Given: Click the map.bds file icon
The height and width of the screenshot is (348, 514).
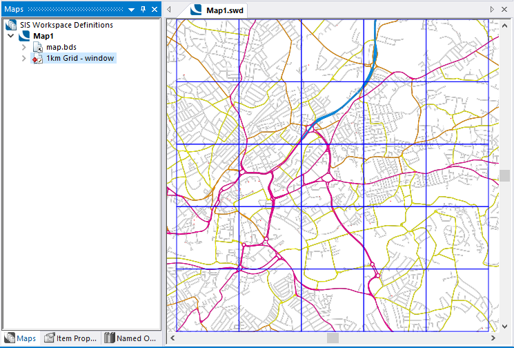Looking at the screenshot, I should point(37,47).
